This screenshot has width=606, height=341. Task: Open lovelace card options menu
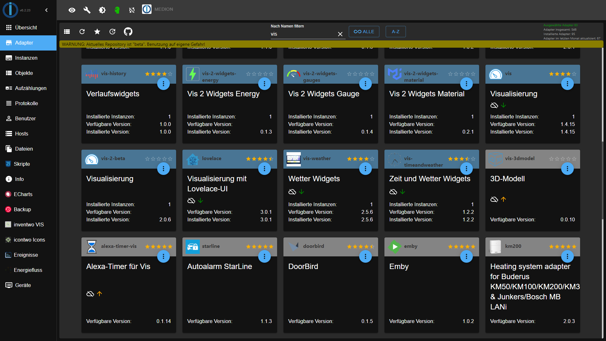[264, 169]
